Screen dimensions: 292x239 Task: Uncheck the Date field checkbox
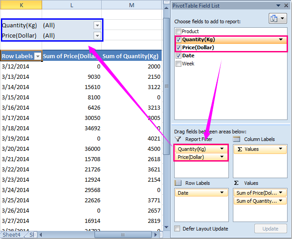(179, 55)
